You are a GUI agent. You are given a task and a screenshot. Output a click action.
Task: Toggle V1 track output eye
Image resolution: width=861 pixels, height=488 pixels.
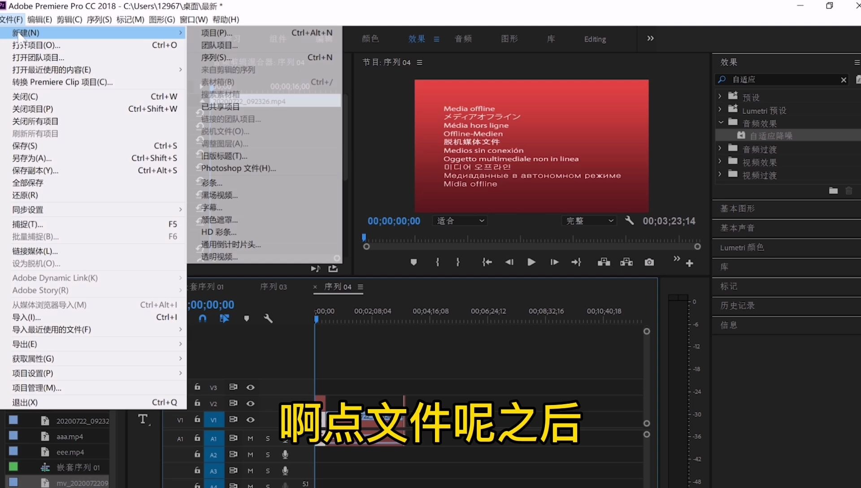(x=250, y=420)
